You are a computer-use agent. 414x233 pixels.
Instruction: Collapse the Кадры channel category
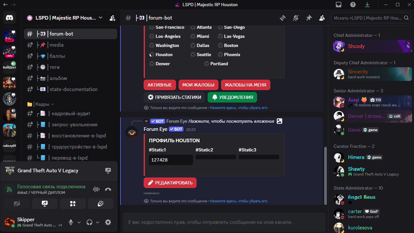point(40,104)
